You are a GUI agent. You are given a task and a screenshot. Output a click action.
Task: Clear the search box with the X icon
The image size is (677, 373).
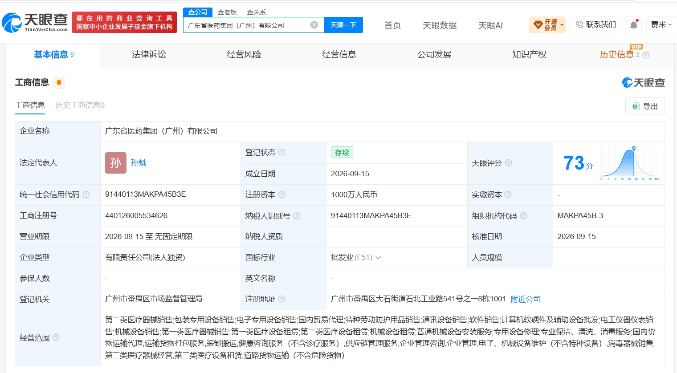314,25
